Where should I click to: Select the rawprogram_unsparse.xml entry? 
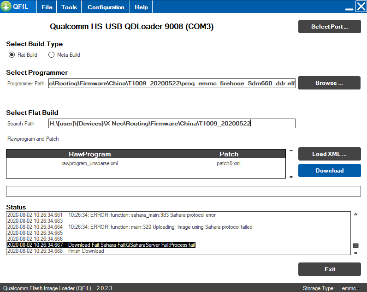coord(89,163)
